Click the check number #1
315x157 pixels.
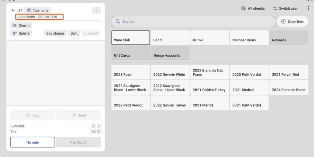[20, 10]
